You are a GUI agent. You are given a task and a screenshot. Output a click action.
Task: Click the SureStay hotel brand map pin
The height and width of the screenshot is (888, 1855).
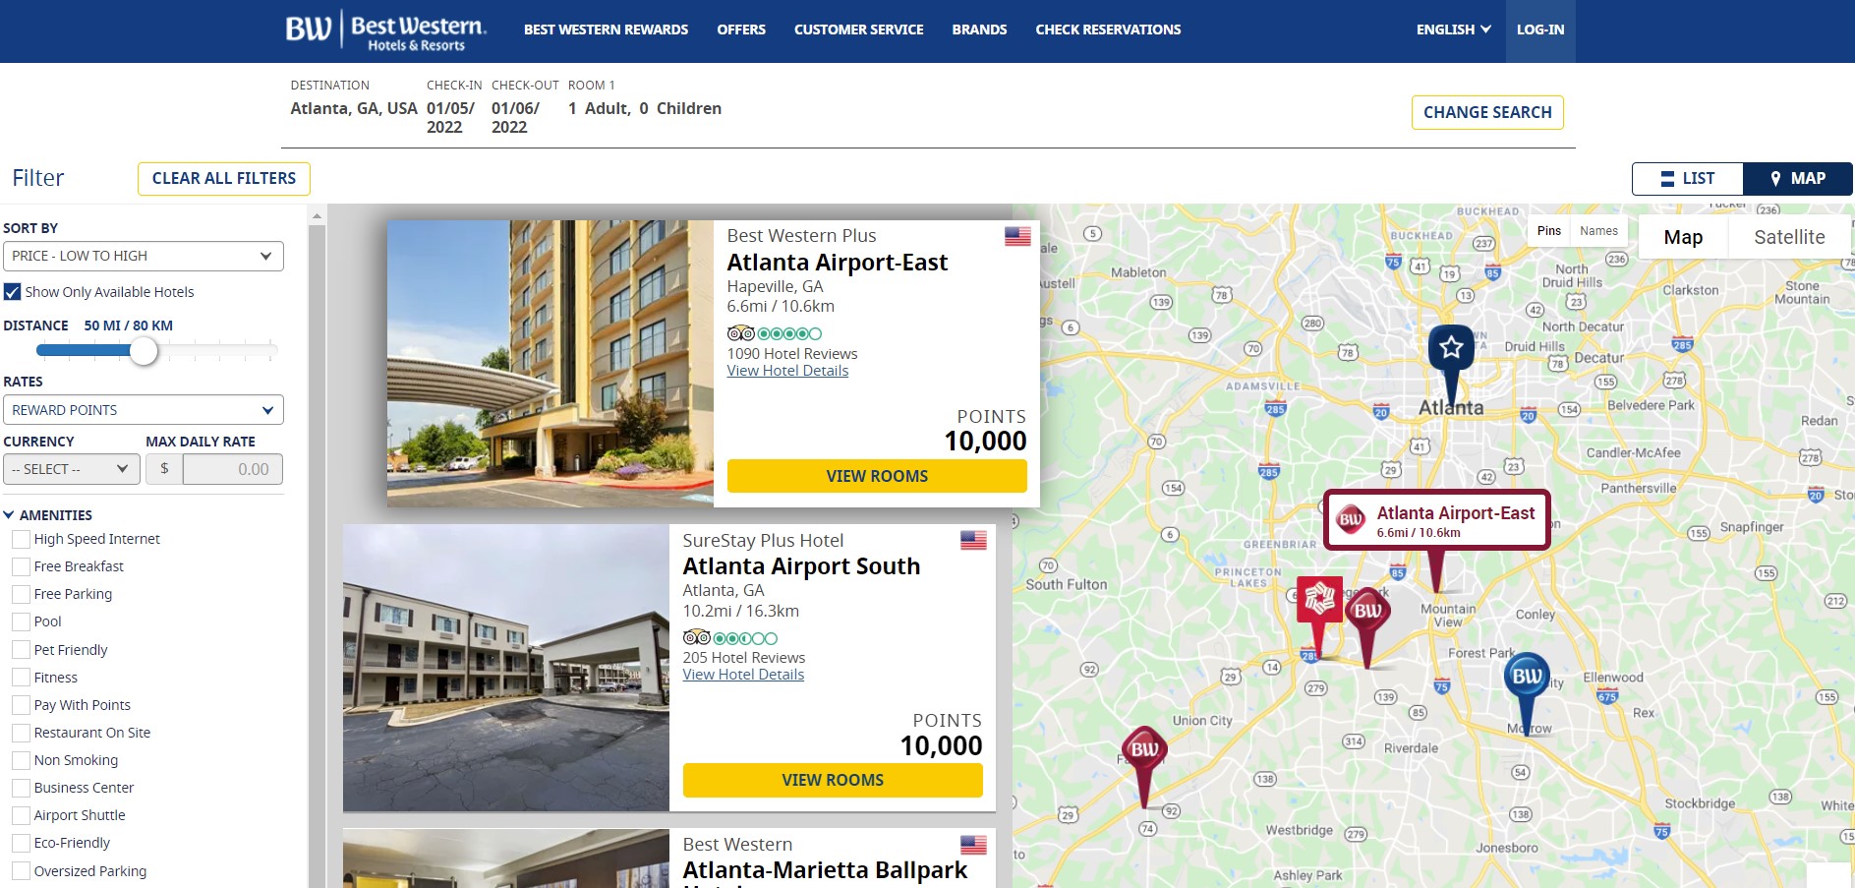[1318, 598]
